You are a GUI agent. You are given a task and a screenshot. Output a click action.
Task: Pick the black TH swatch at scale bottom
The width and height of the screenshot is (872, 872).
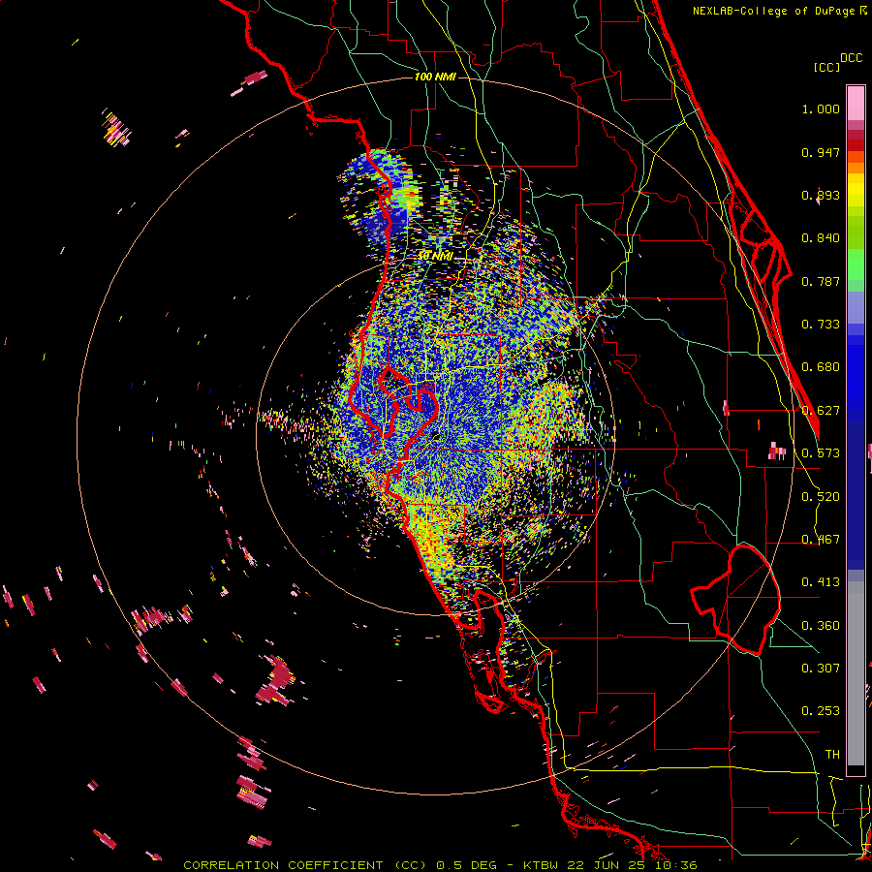(x=856, y=770)
